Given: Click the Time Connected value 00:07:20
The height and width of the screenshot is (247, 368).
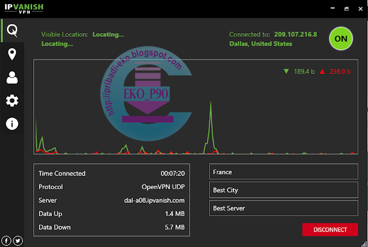Looking at the screenshot, I should tap(172, 173).
